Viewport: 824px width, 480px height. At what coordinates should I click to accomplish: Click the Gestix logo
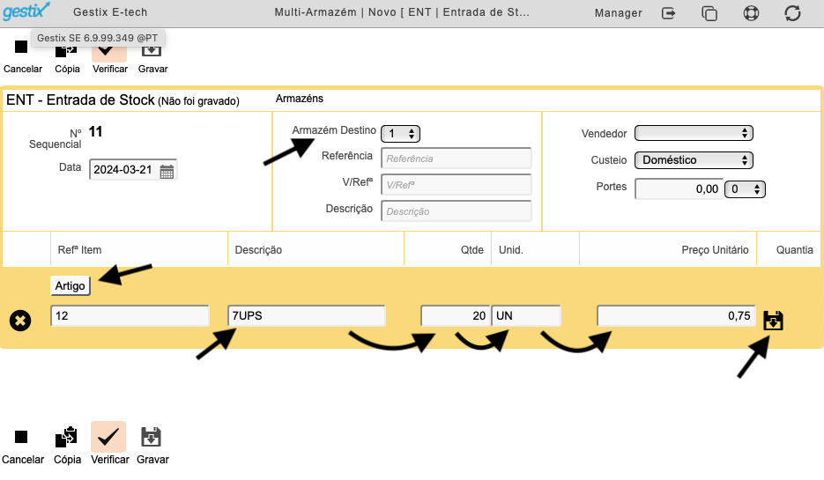tap(26, 11)
